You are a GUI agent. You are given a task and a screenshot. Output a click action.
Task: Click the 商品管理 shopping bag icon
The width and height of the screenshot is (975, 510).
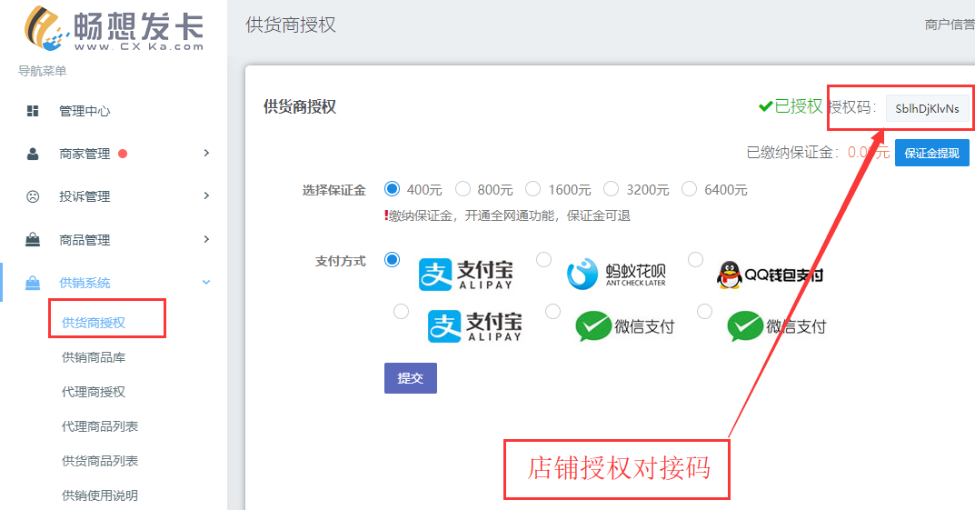[33, 239]
